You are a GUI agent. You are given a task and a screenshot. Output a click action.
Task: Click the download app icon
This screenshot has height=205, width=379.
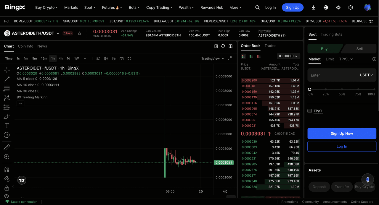click(x=314, y=7)
